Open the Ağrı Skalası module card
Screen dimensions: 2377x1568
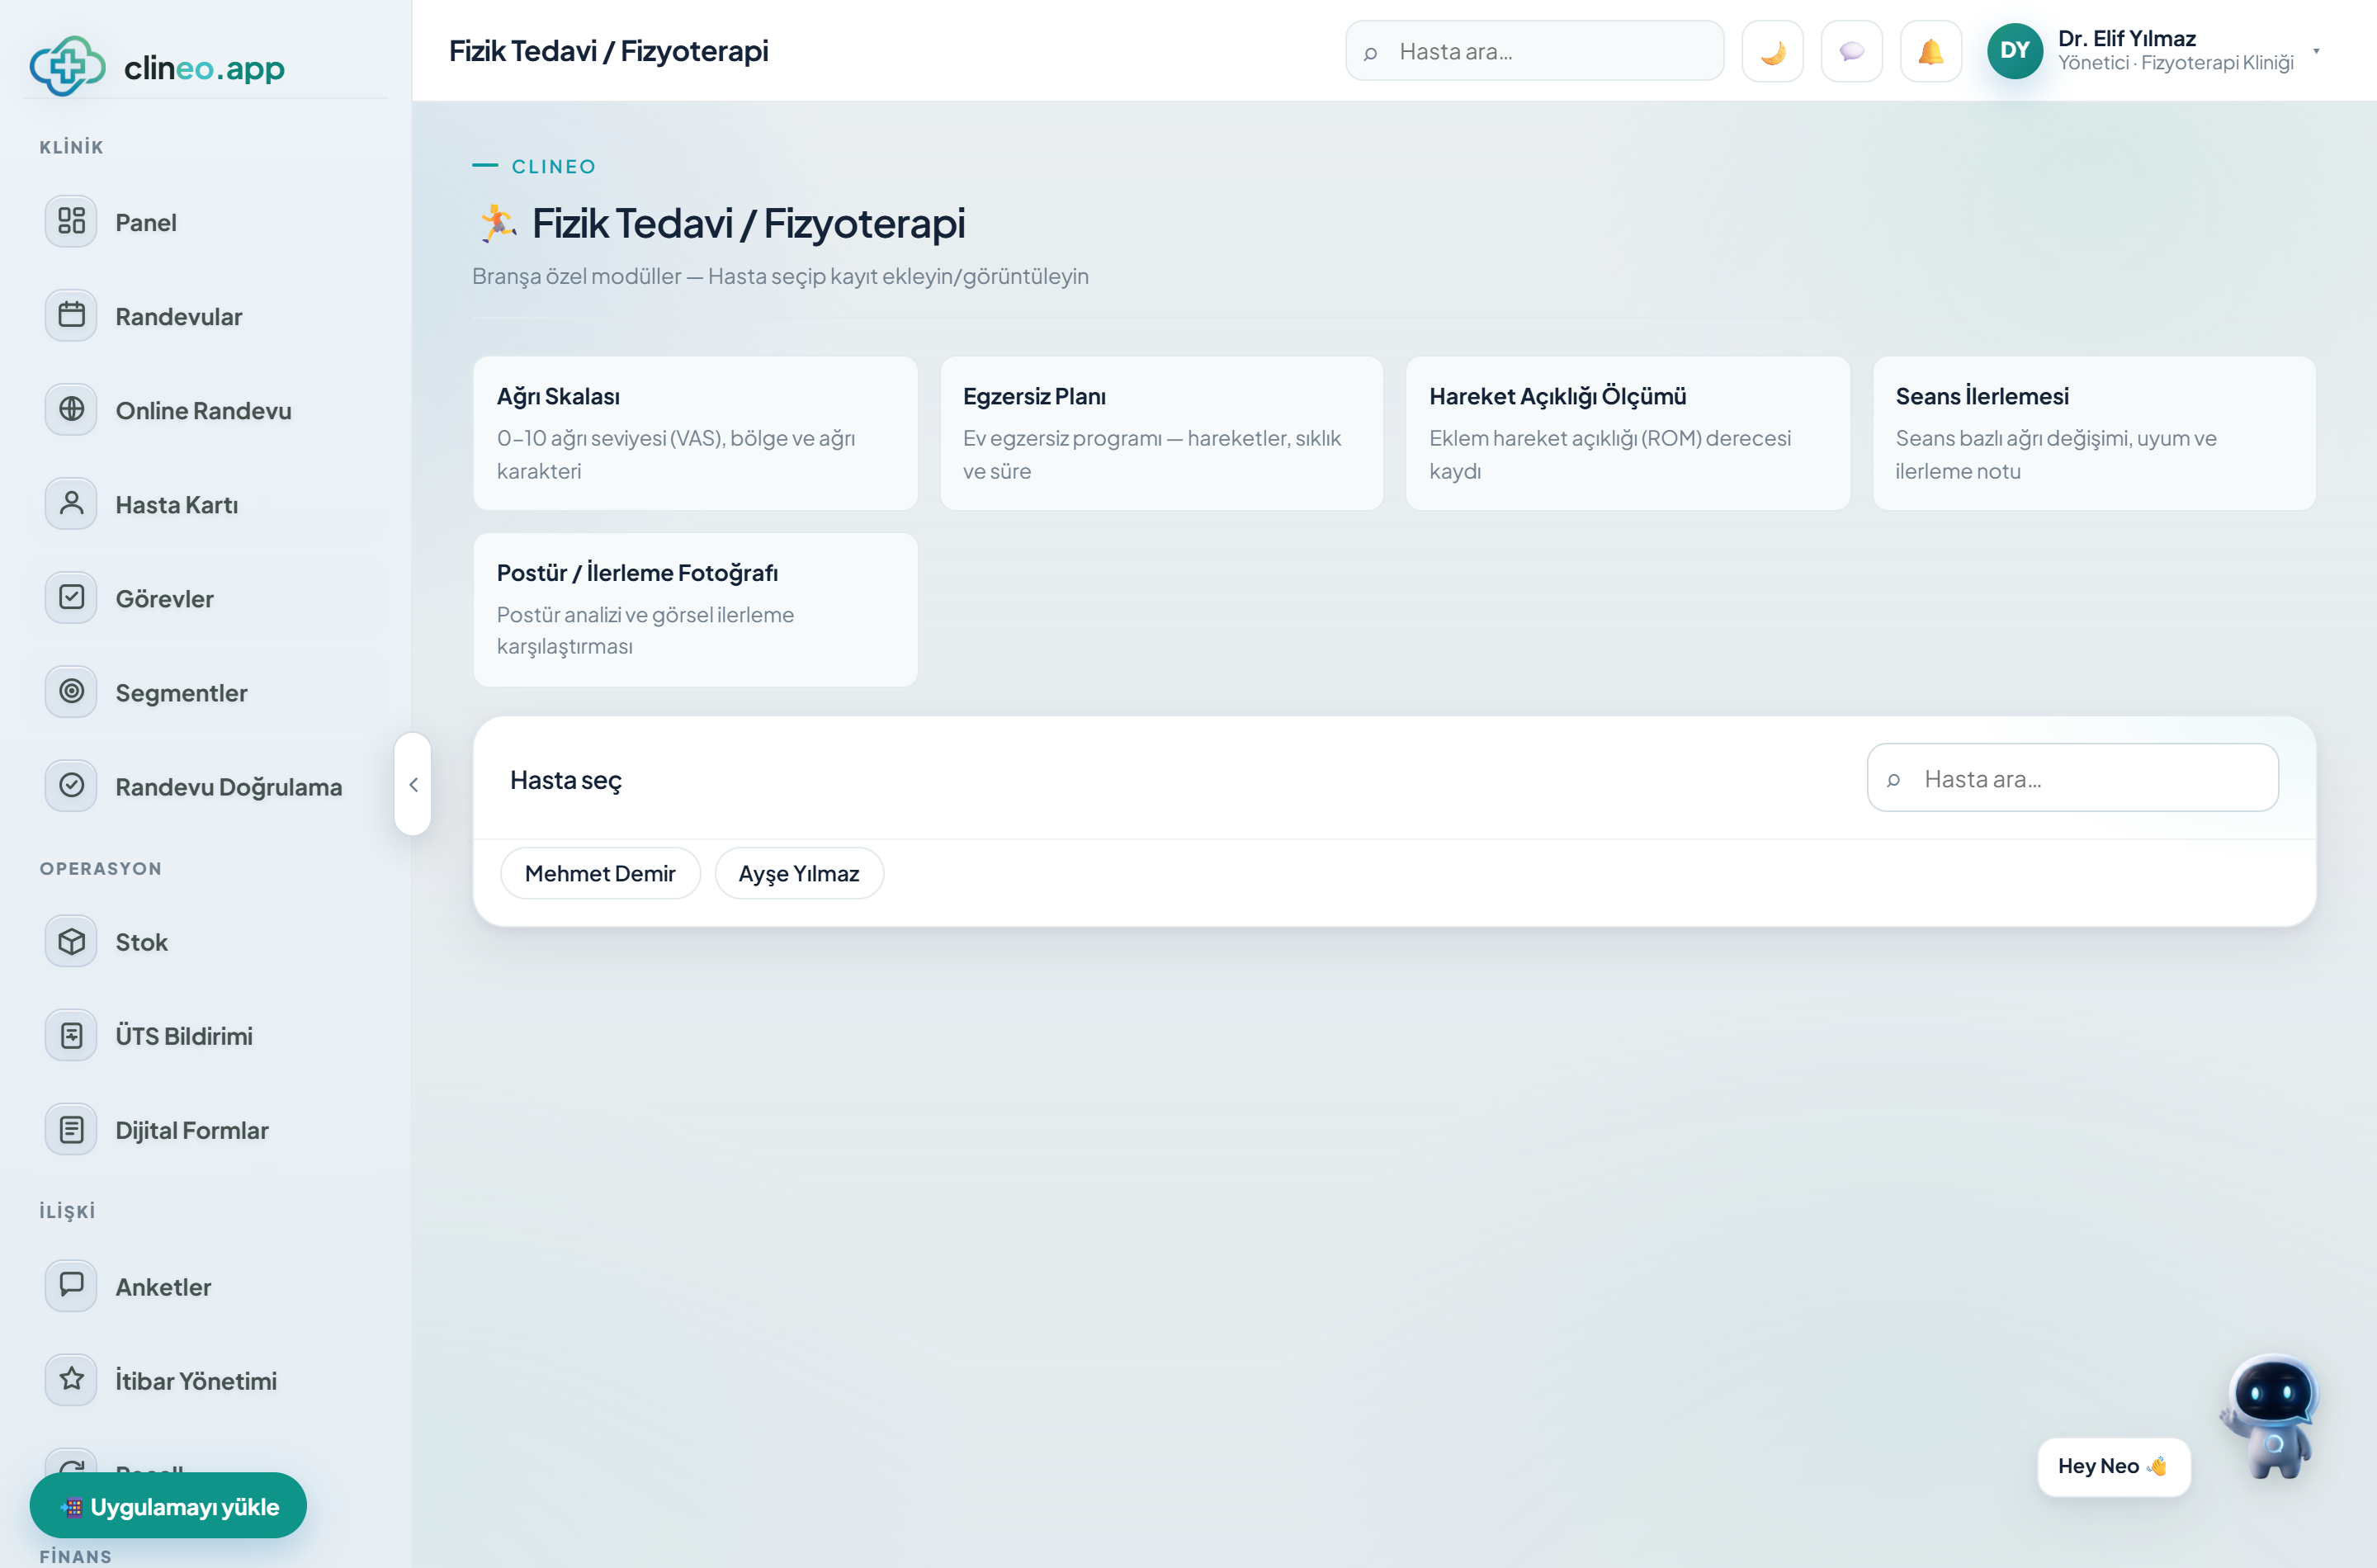coord(695,433)
